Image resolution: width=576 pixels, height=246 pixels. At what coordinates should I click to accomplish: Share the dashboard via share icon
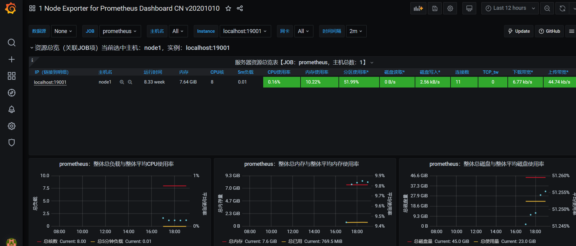coord(240,8)
